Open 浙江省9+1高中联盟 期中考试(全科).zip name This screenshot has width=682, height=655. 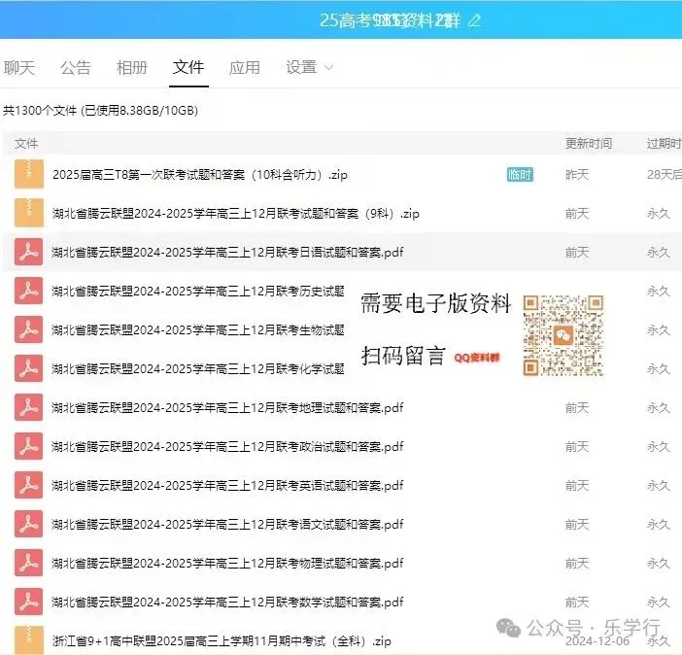tap(222, 640)
